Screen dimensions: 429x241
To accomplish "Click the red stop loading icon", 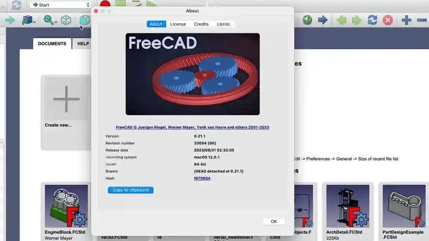I will [x=387, y=20].
